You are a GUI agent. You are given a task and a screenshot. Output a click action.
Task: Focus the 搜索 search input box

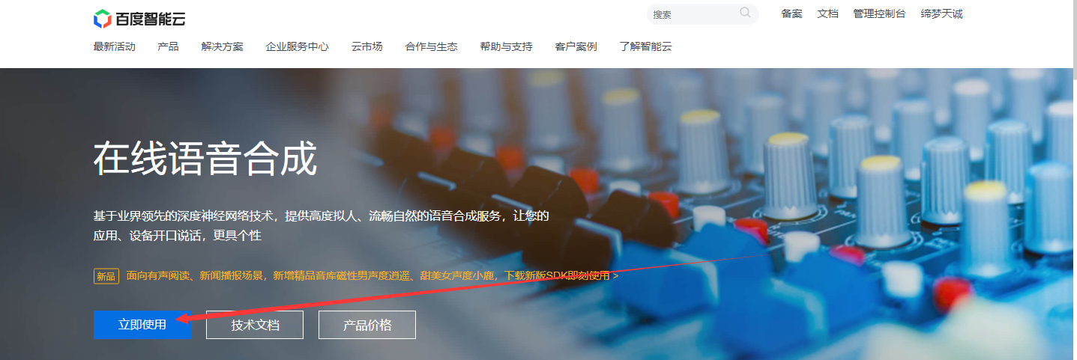tap(691, 14)
